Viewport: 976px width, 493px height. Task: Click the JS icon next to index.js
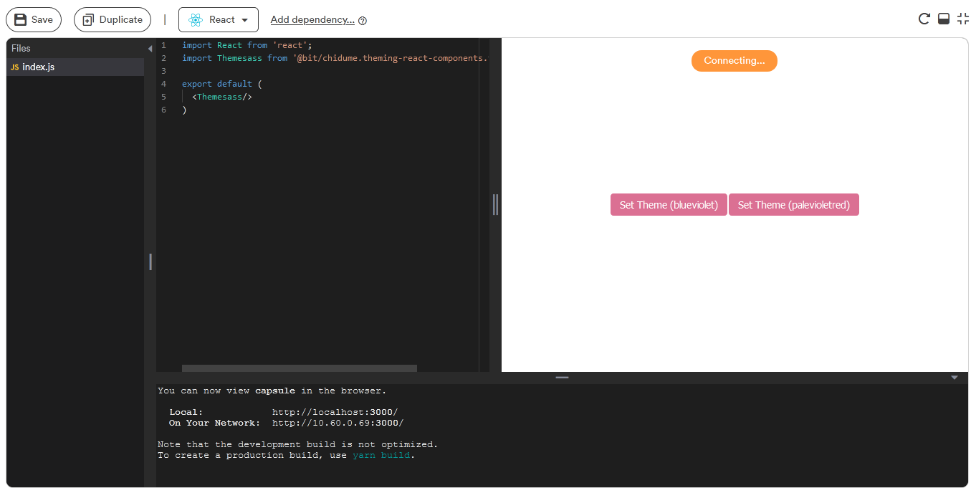click(x=14, y=67)
